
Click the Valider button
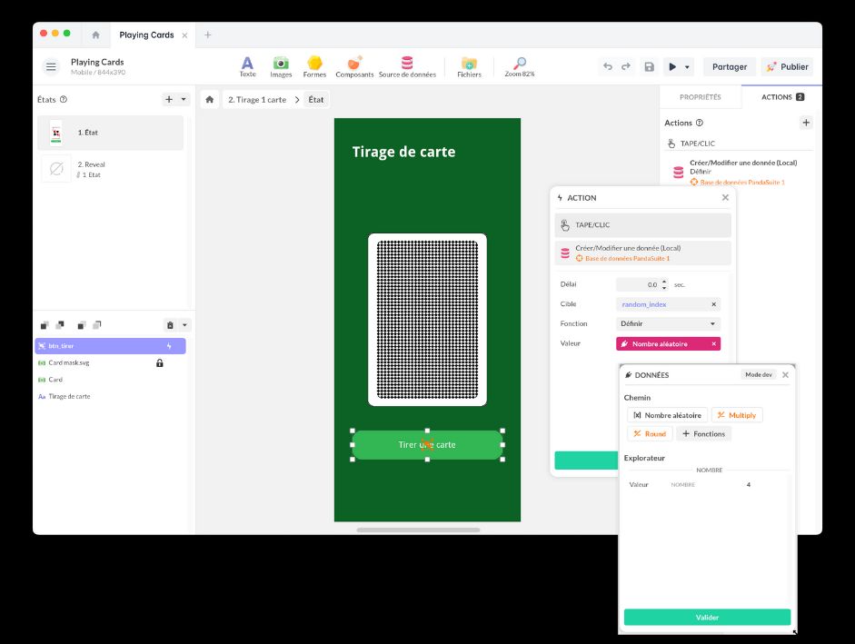[707, 618]
